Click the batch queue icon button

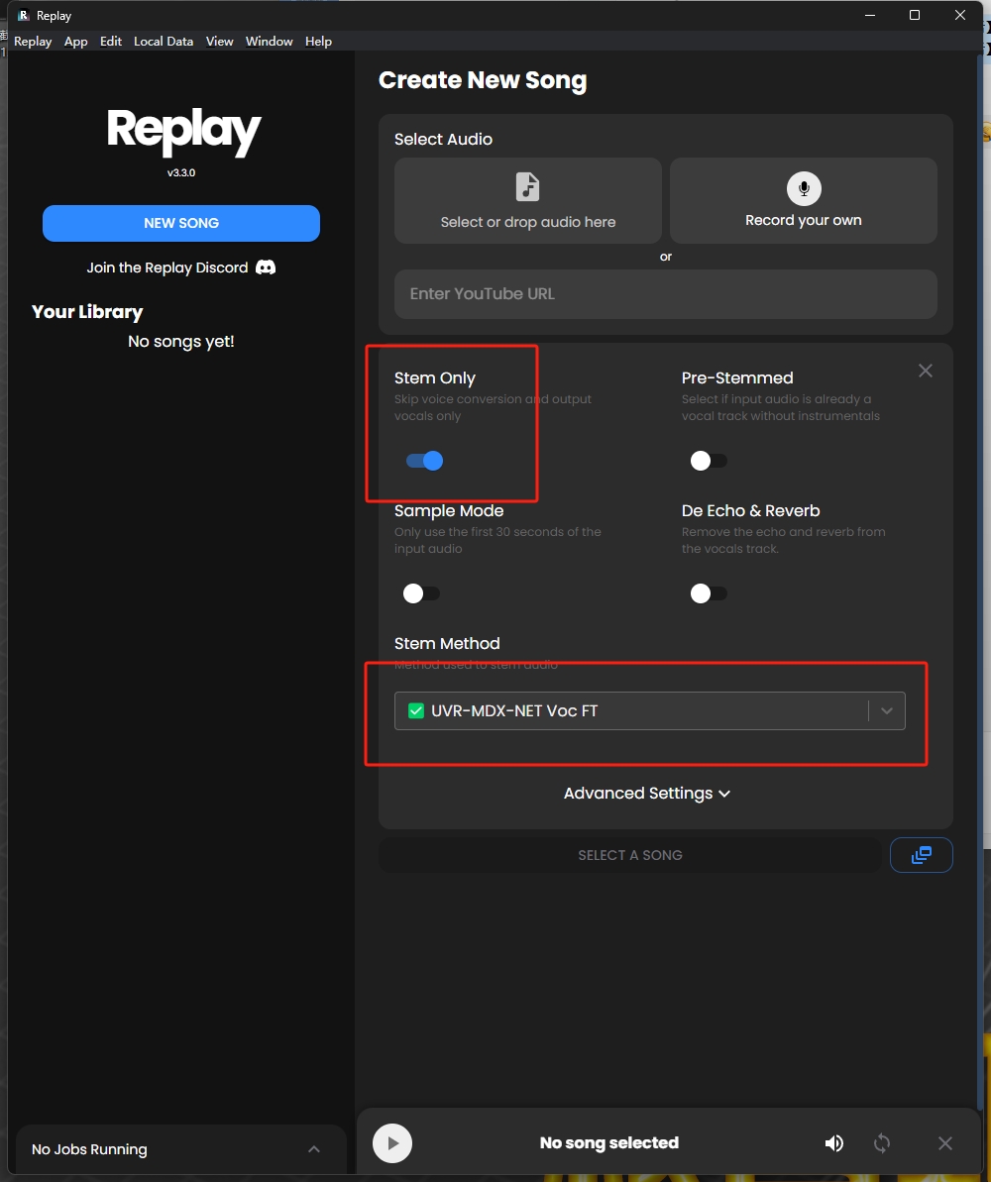point(921,855)
